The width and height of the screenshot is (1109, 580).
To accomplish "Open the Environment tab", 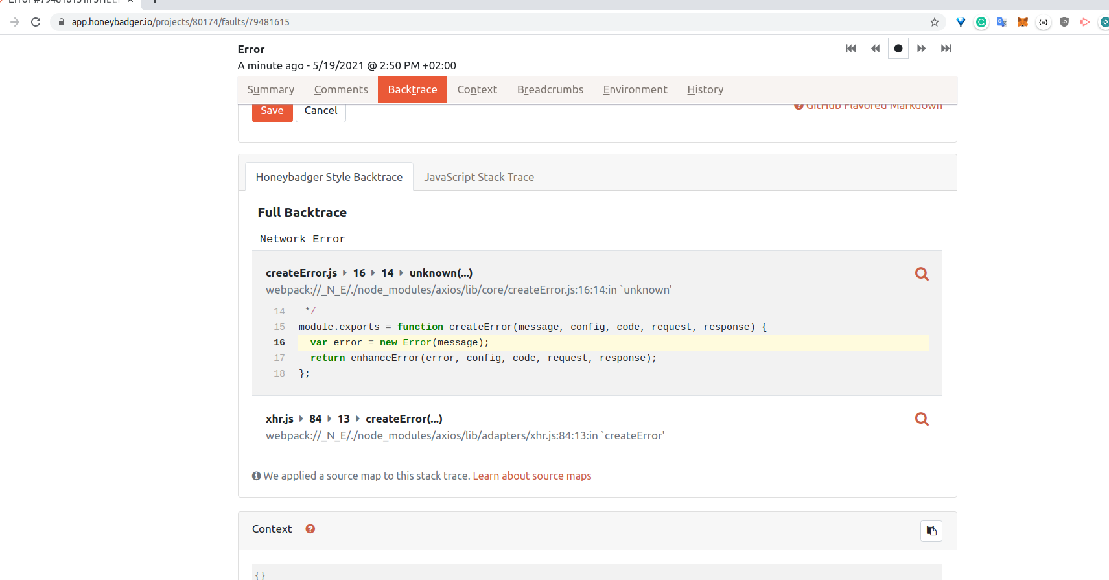I will click(635, 89).
